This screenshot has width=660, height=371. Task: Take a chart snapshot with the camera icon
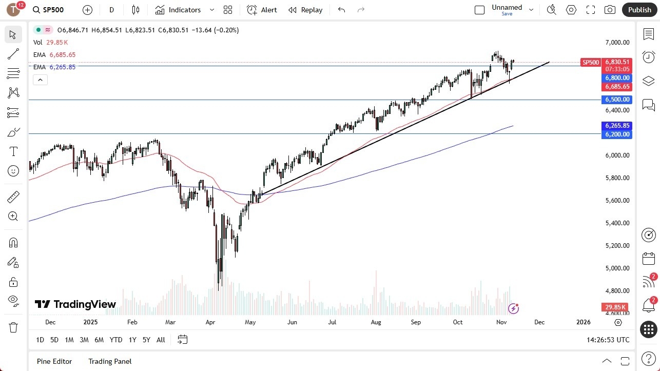(610, 10)
